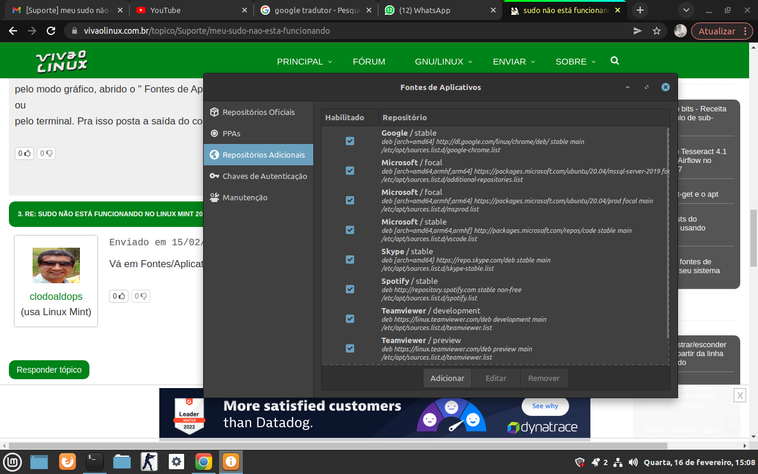The height and width of the screenshot is (474, 758).
Task: Open Counter-Strike icon in taskbar
Action: [149, 462]
